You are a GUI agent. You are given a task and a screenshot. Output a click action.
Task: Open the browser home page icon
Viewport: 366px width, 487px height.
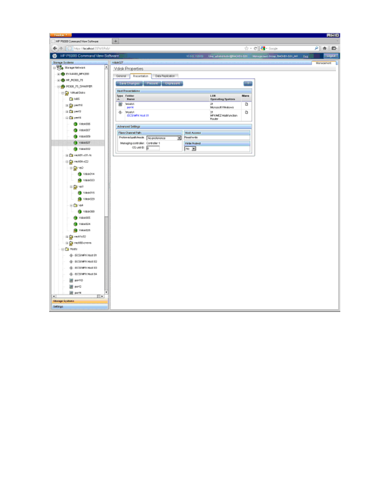point(325,48)
